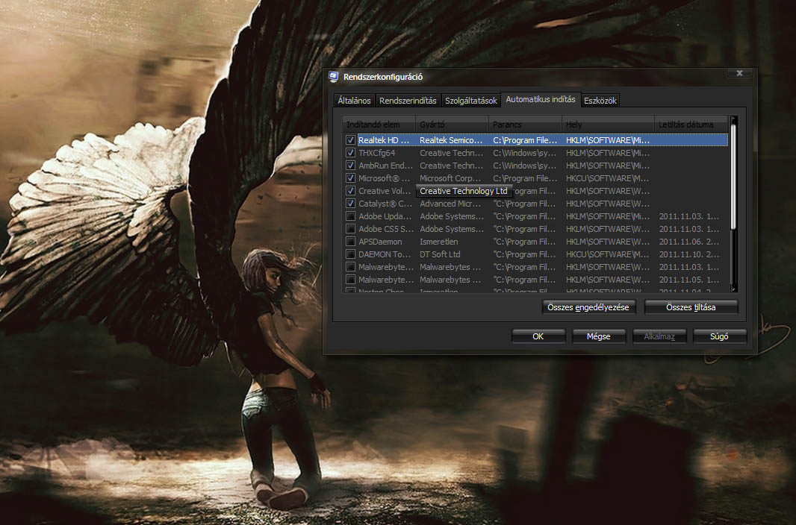The width and height of the screenshot is (796, 525).
Task: Open the Rendszerindítás tab
Action: pyautogui.click(x=408, y=101)
